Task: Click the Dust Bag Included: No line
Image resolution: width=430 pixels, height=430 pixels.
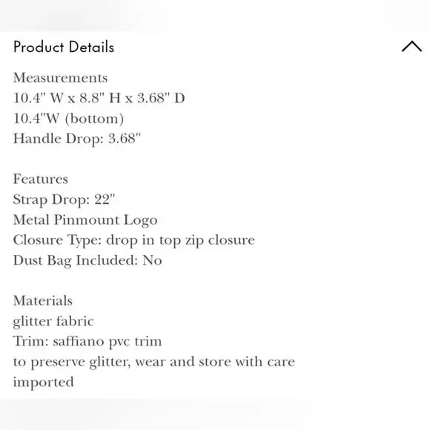Action: 87,260
